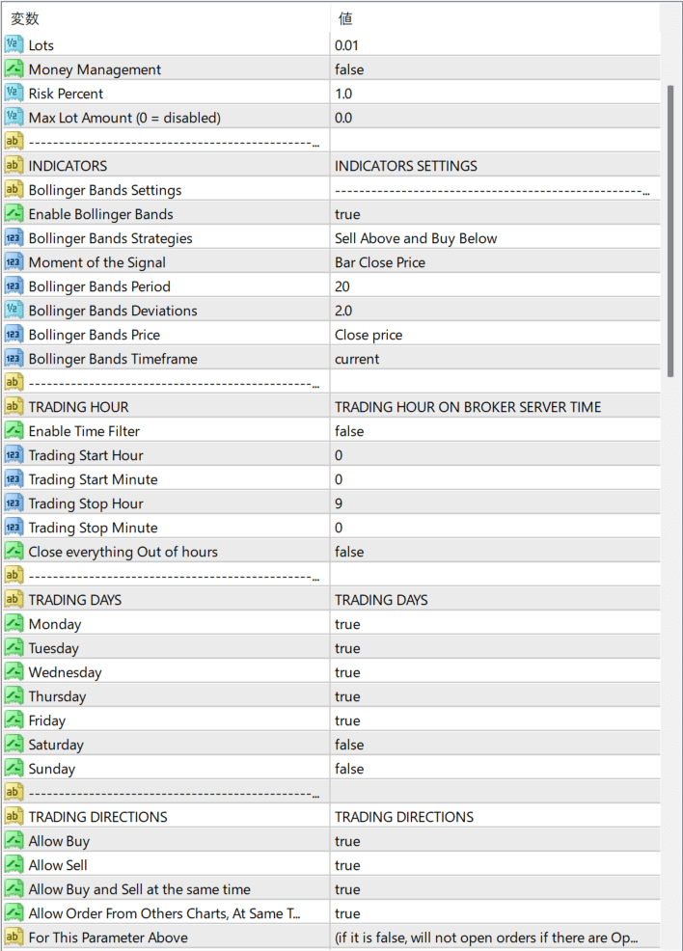Screen dimensions: 683x951
Task: Click the Monday boolean type icon
Action: (14, 624)
